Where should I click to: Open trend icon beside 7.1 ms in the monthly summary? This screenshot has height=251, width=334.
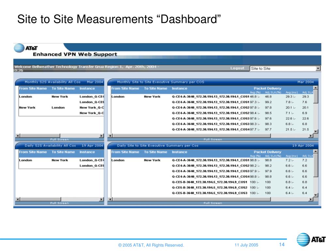tap(293, 113)
